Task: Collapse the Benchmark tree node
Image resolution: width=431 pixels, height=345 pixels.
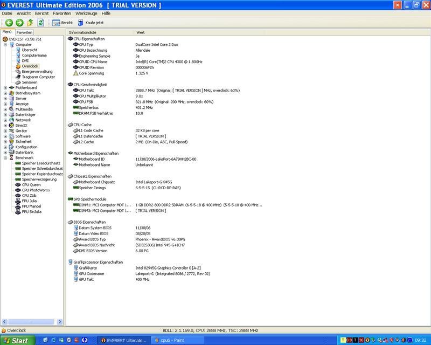Action: tap(5, 157)
